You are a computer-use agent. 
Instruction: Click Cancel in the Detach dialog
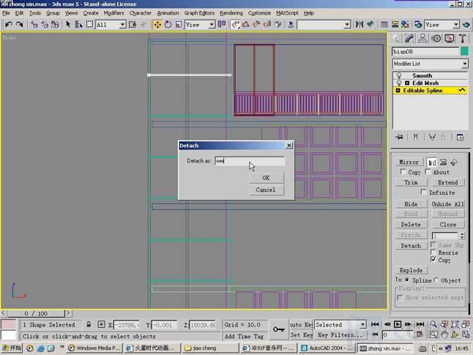[x=266, y=190]
